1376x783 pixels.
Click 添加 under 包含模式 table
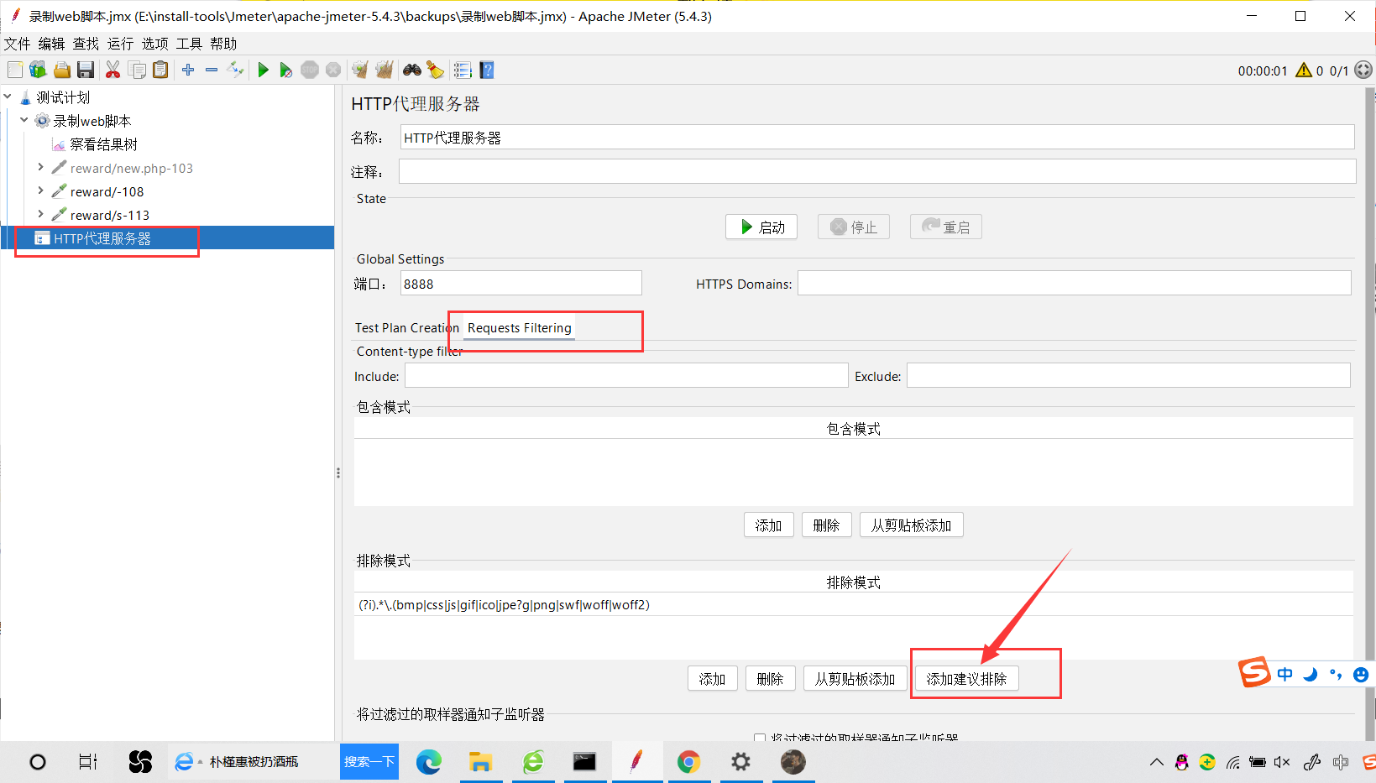tap(769, 525)
